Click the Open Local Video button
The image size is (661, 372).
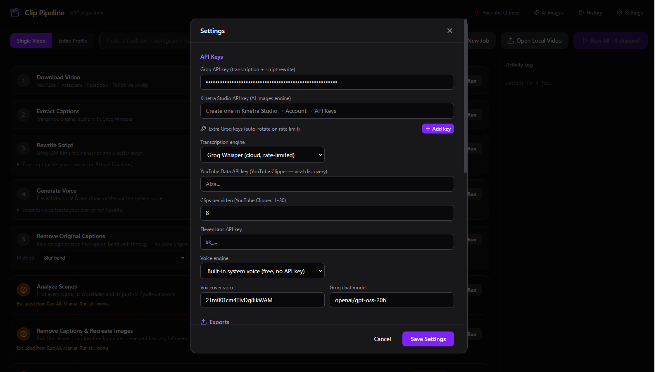coord(535,41)
